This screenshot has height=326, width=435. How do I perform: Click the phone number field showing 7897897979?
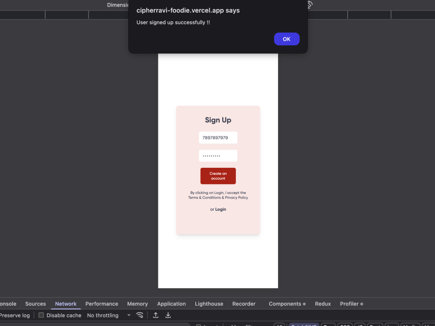coord(218,138)
